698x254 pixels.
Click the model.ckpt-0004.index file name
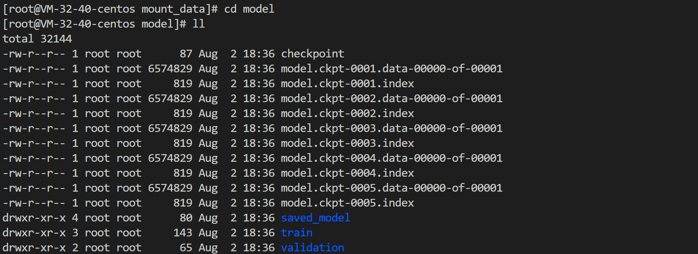(x=347, y=173)
